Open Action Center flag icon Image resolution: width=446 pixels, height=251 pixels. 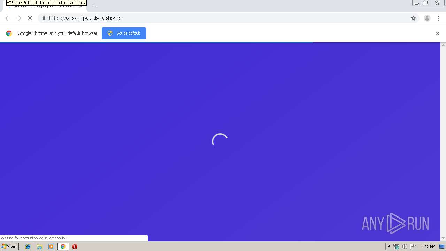tap(413, 246)
